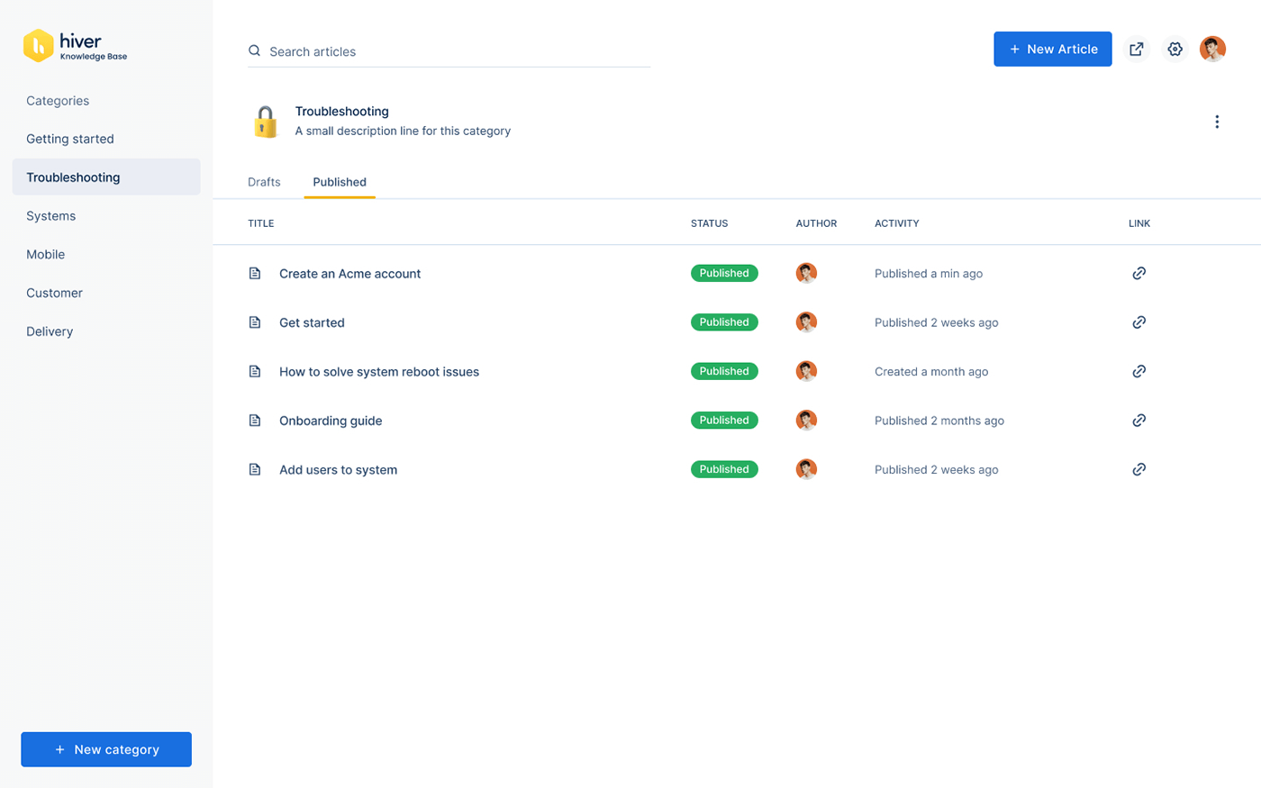Viewport: 1261px width, 788px height.
Task: Click the category description line text
Action: pos(403,131)
